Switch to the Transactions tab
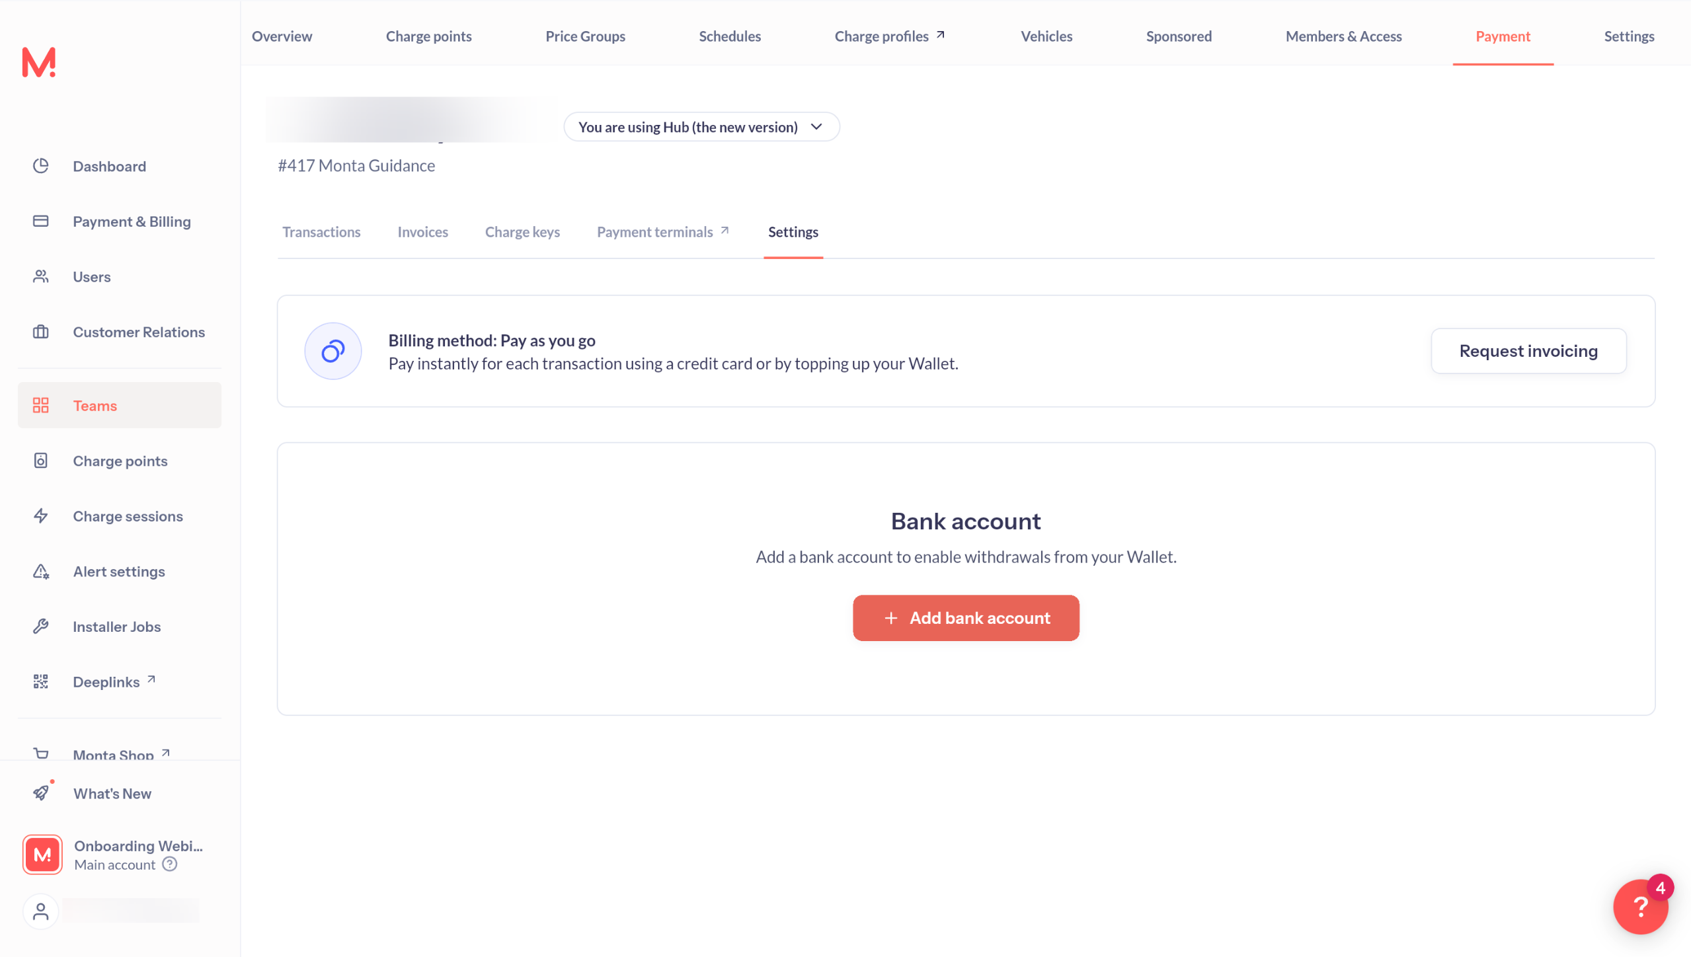The image size is (1691, 957). pos(321,232)
